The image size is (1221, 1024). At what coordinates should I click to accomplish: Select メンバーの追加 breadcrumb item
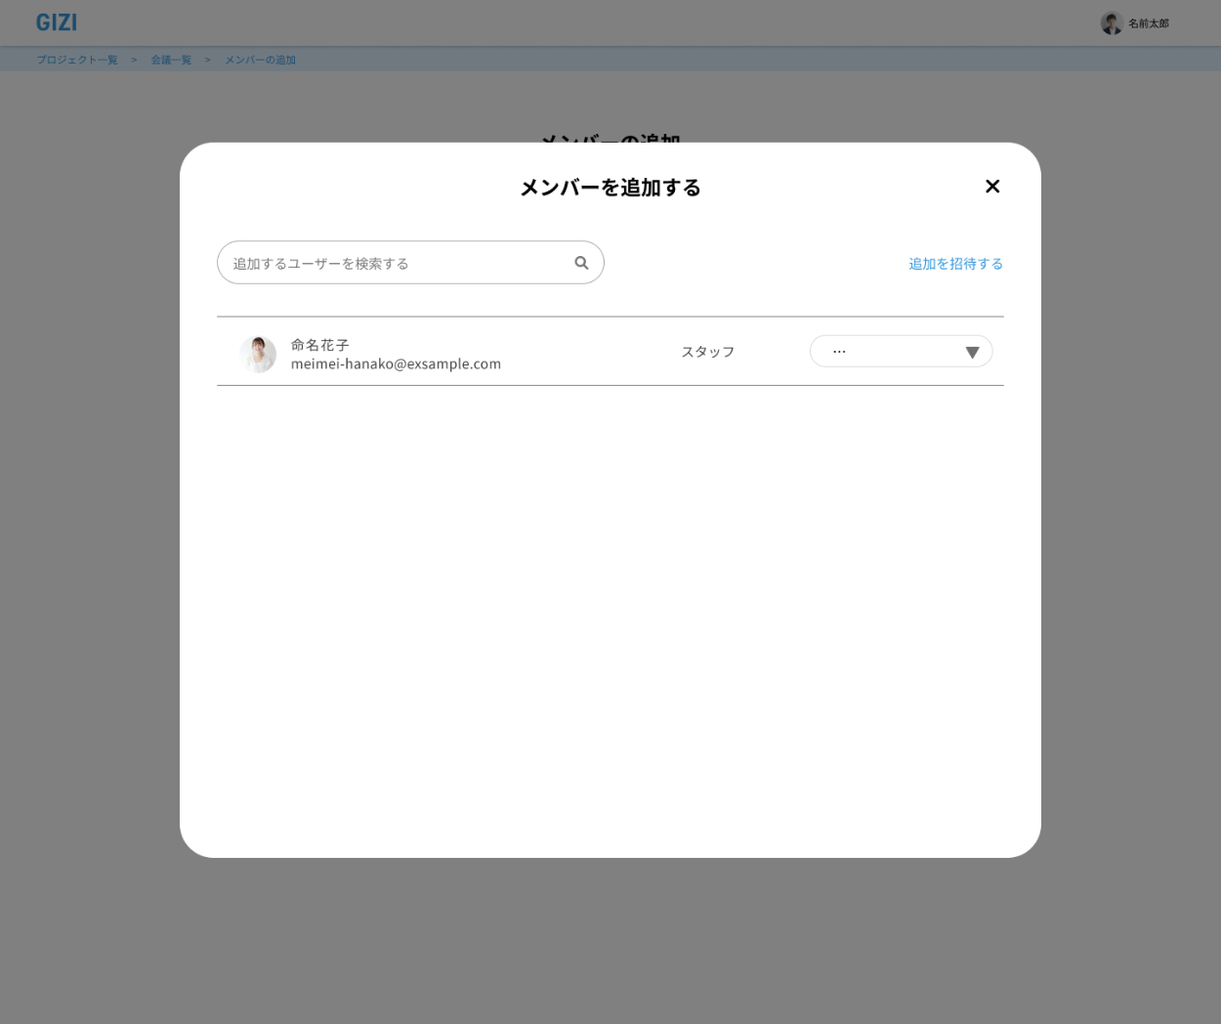pyautogui.click(x=260, y=60)
